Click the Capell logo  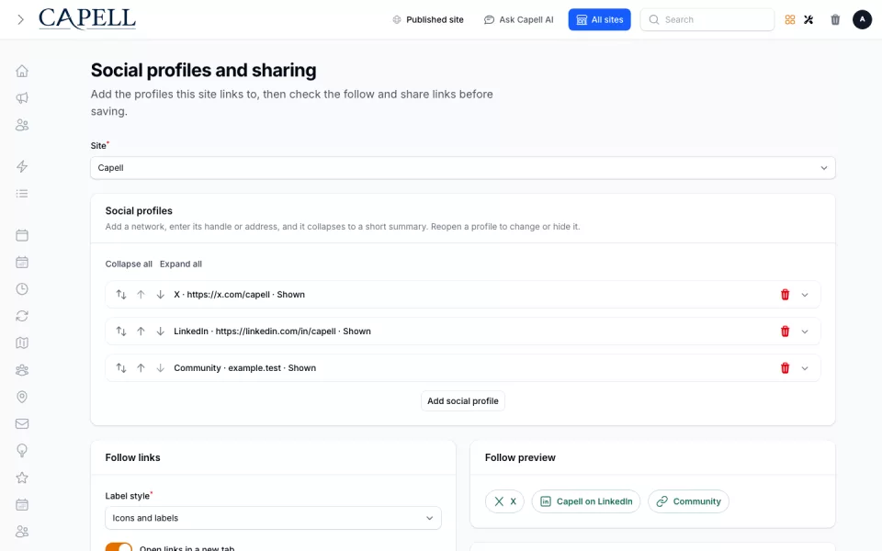(x=87, y=19)
